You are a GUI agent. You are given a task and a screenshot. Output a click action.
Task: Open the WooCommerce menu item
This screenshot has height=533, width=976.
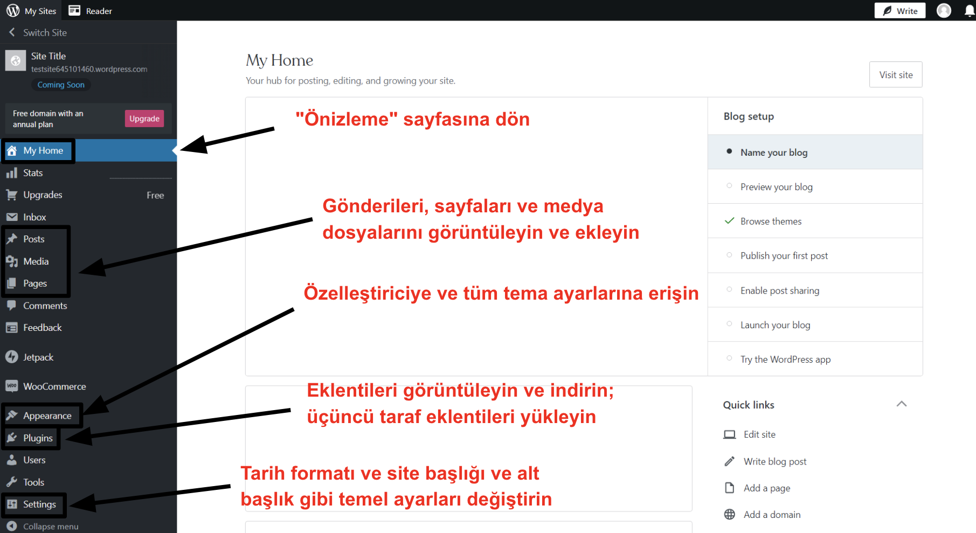[x=88, y=386]
